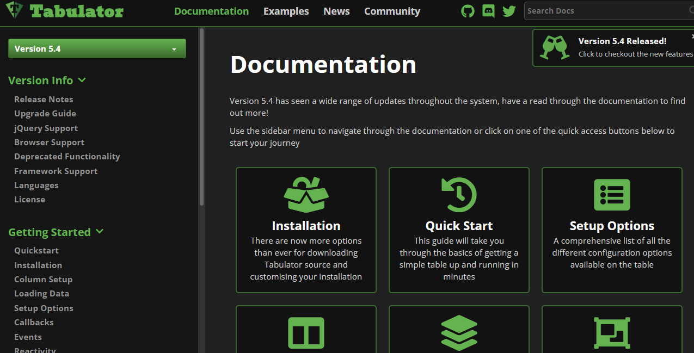Click the stacked layers icon card
694x353 pixels.
pyautogui.click(x=459, y=329)
